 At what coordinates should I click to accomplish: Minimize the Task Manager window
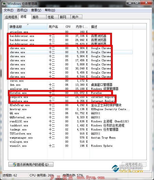(x=130, y=3)
